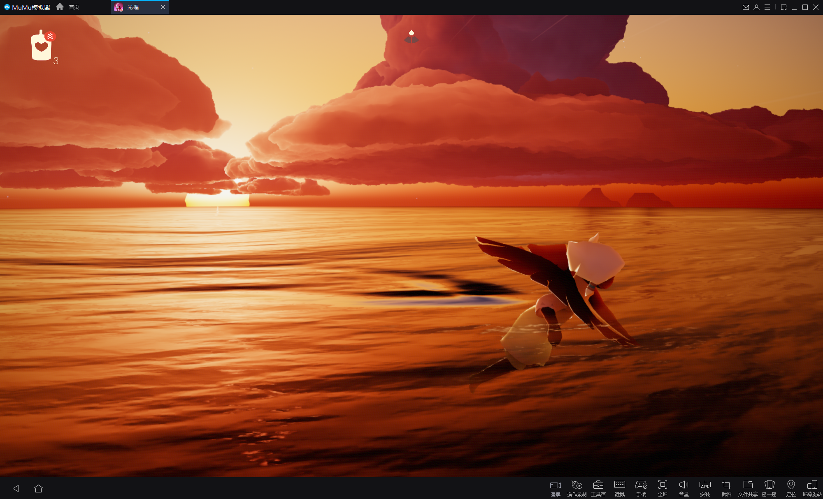Start screen recording with 录屏
The height and width of the screenshot is (499, 823).
[556, 488]
